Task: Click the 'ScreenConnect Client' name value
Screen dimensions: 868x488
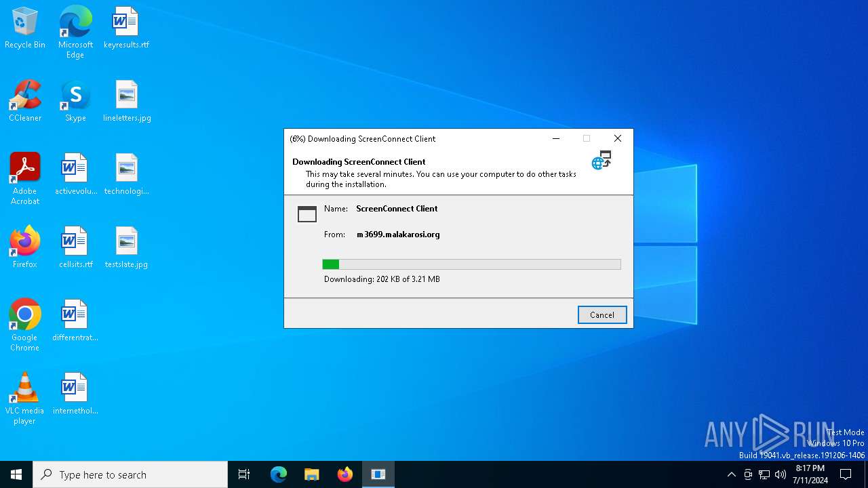Action: pos(397,209)
